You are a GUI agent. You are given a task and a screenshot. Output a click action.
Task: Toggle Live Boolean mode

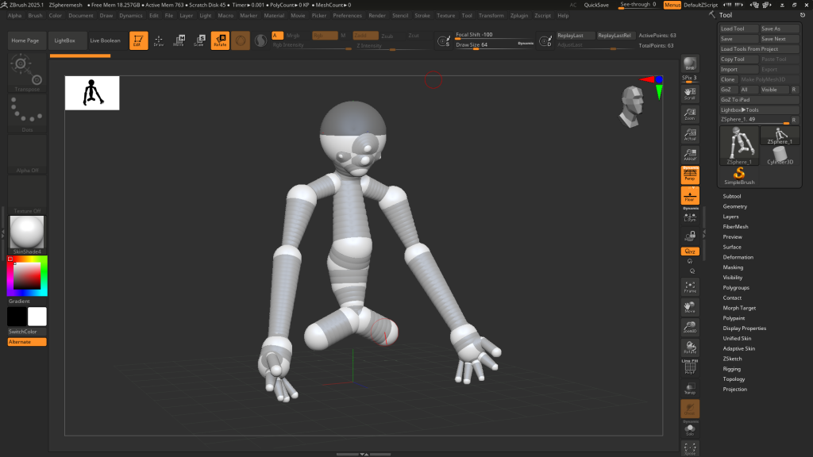[106, 40]
